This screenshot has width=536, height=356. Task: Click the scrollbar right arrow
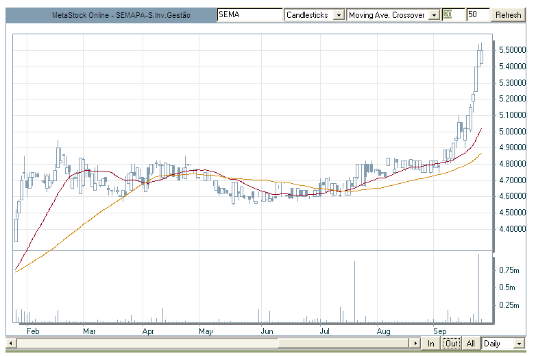415,343
